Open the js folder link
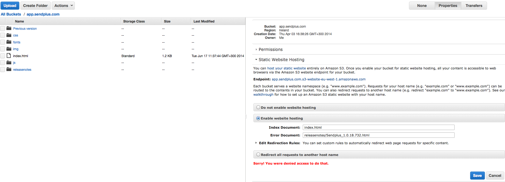505x182 pixels. point(14,63)
